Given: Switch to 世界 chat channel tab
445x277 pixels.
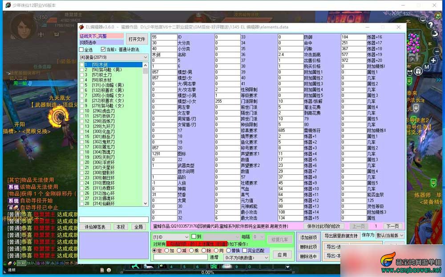Looking at the screenshot, I should click(69, 263).
